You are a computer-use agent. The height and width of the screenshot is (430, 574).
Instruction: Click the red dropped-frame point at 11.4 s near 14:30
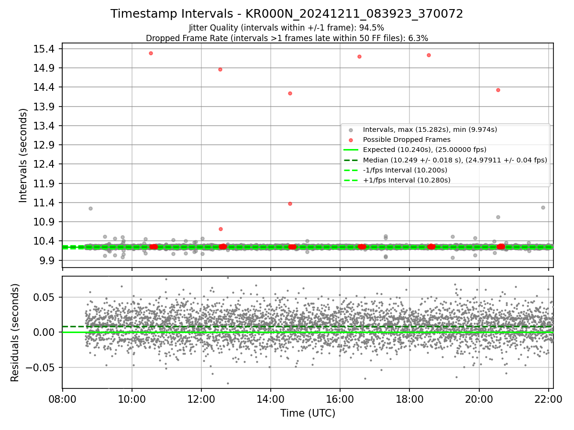tap(290, 204)
